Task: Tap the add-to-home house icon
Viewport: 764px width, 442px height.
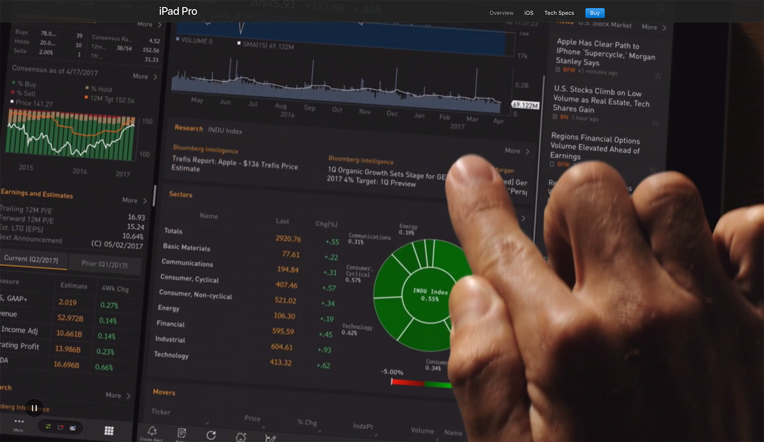Action: point(241,436)
